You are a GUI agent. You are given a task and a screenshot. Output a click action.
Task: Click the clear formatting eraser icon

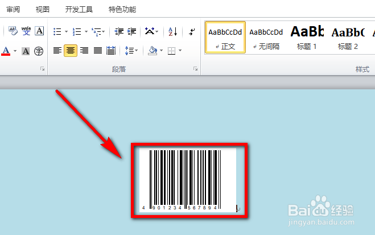13,31
